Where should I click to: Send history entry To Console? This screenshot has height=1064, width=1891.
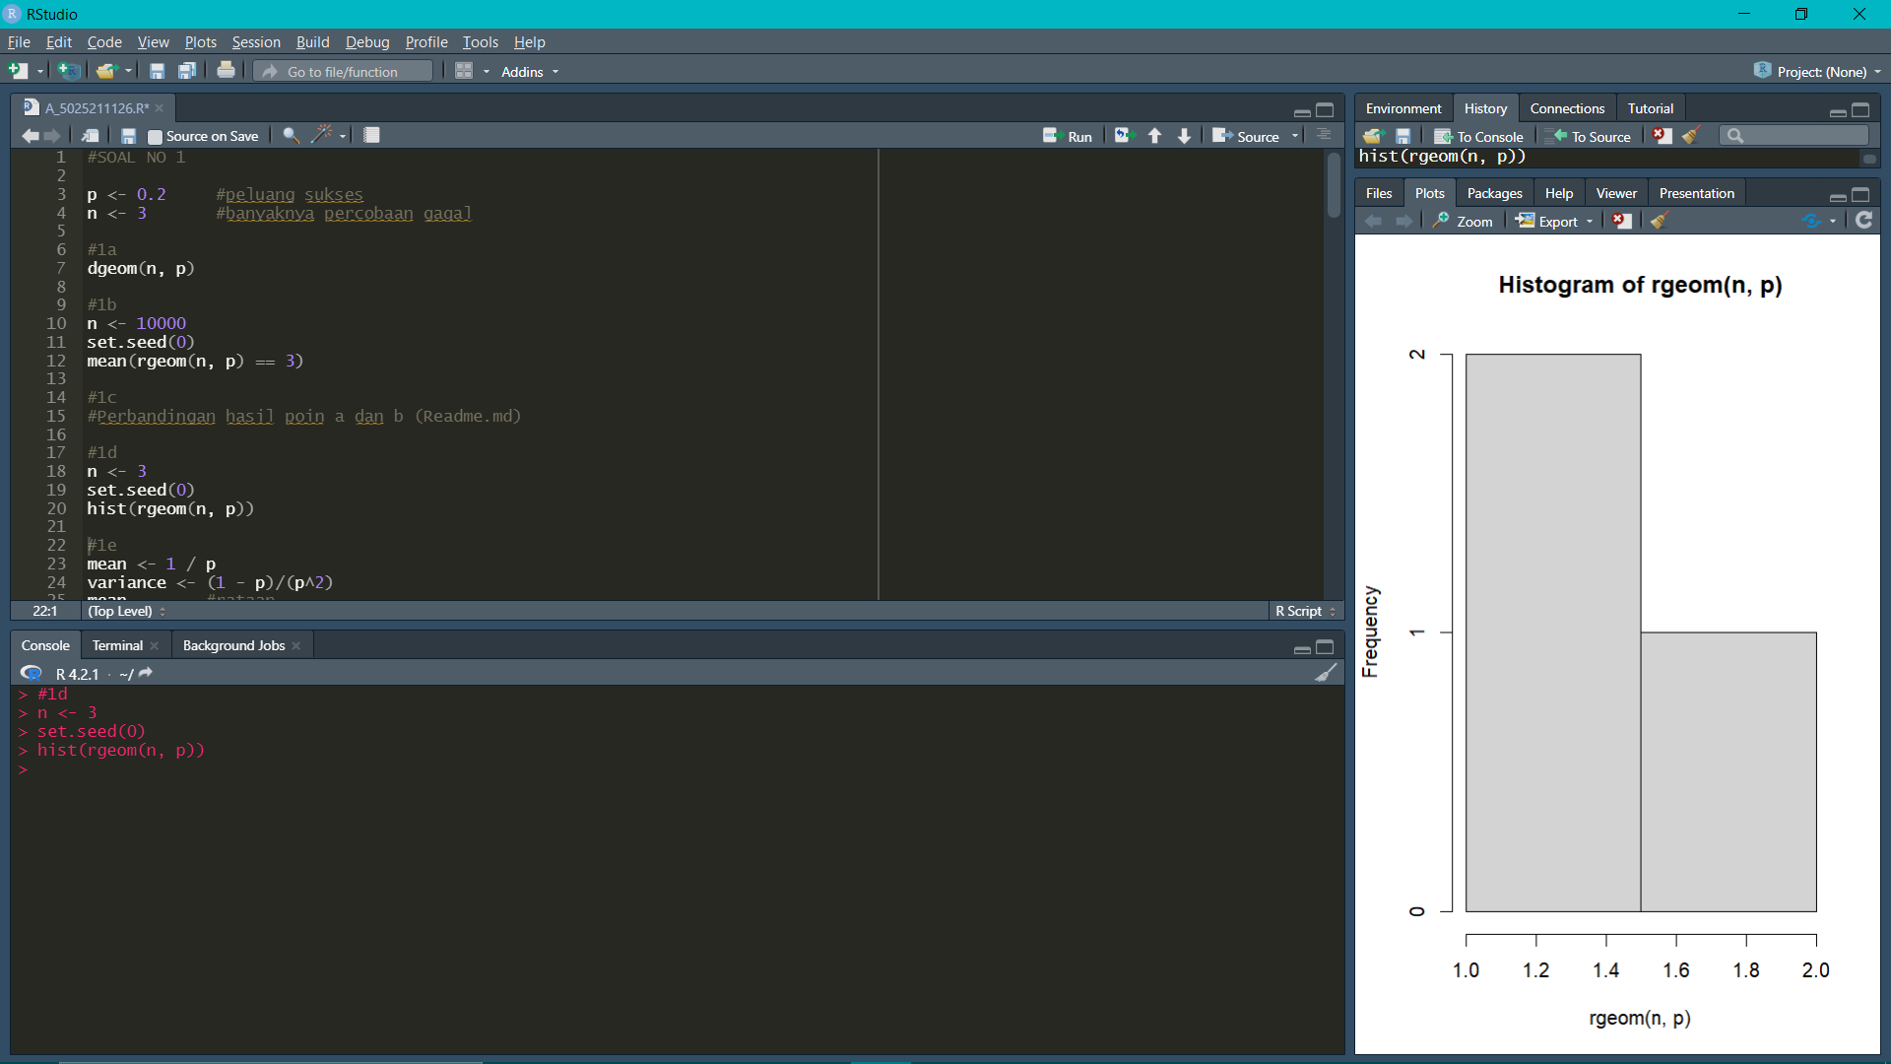point(1477,136)
